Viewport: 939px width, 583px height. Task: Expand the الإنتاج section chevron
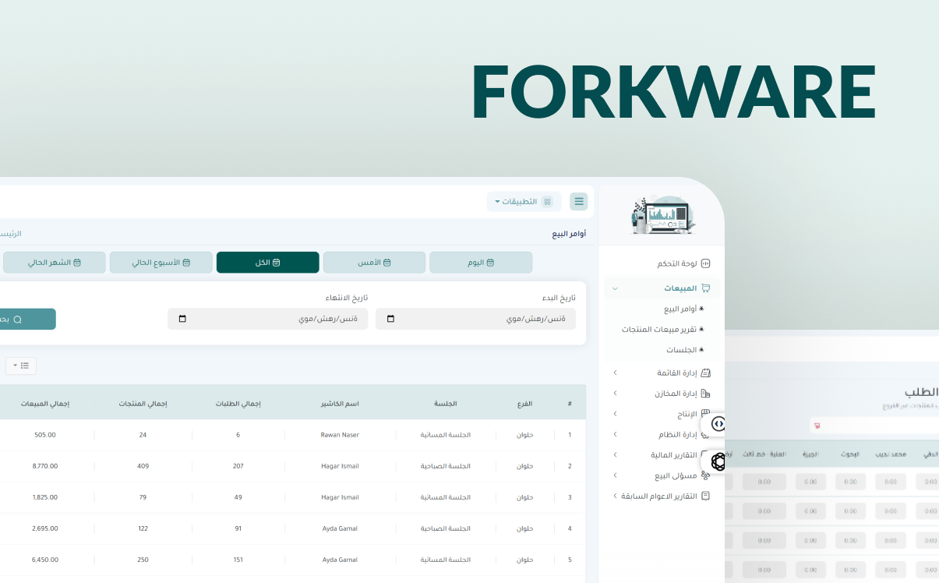point(615,414)
